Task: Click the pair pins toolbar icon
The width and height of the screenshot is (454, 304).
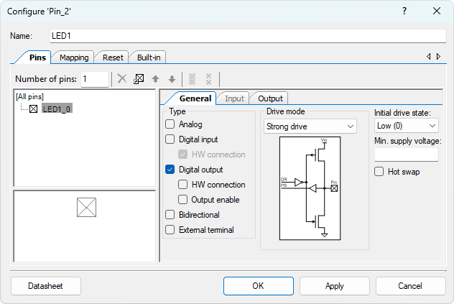Action: 192,79
